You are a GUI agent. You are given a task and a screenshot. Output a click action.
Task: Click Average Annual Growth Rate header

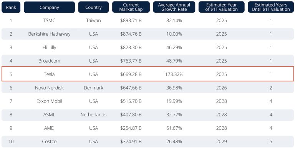coord(174,7)
